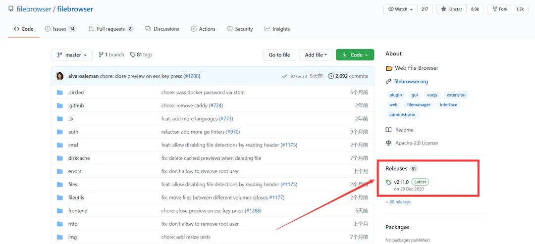
Task: Click the link icon beside filebrowser.org
Action: tap(388, 82)
